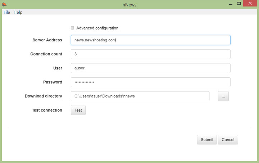This screenshot has width=259, height=163.
Task: Click inside the Password field
Action: coord(150,82)
